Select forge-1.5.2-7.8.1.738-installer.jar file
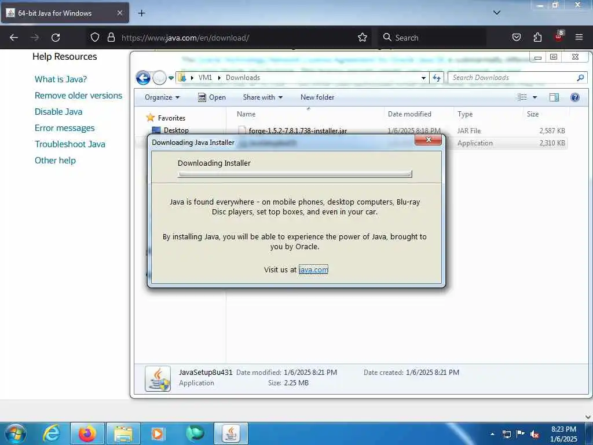This screenshot has height=445, width=593. point(298,130)
